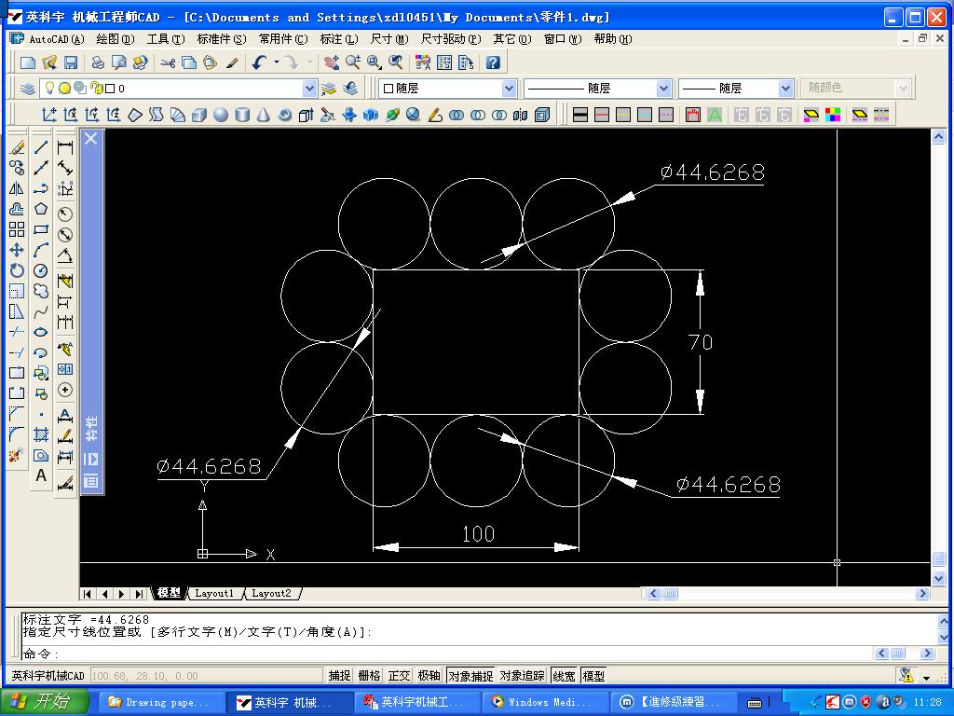Image resolution: width=954 pixels, height=716 pixels.
Task: Select the Erase tool
Action: (17, 147)
